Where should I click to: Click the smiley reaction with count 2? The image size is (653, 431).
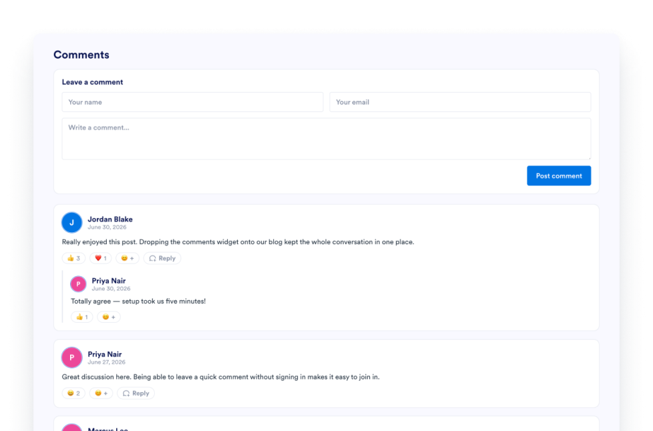pyautogui.click(x=73, y=393)
